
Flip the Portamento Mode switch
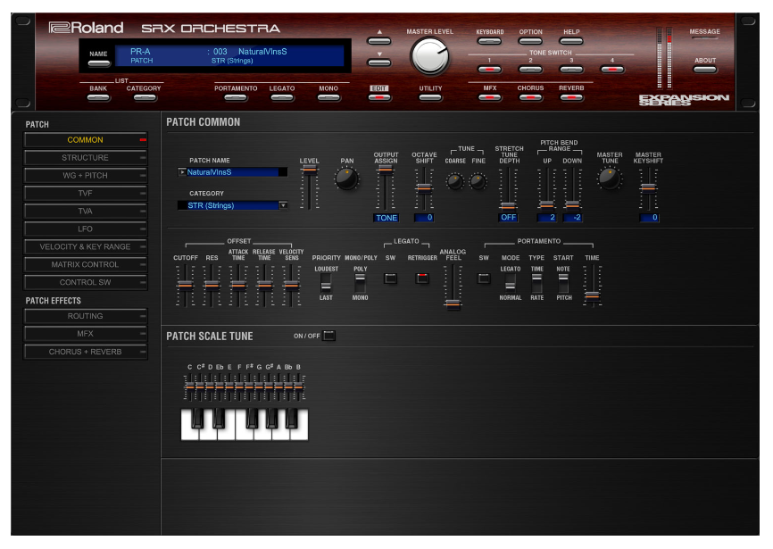(511, 283)
